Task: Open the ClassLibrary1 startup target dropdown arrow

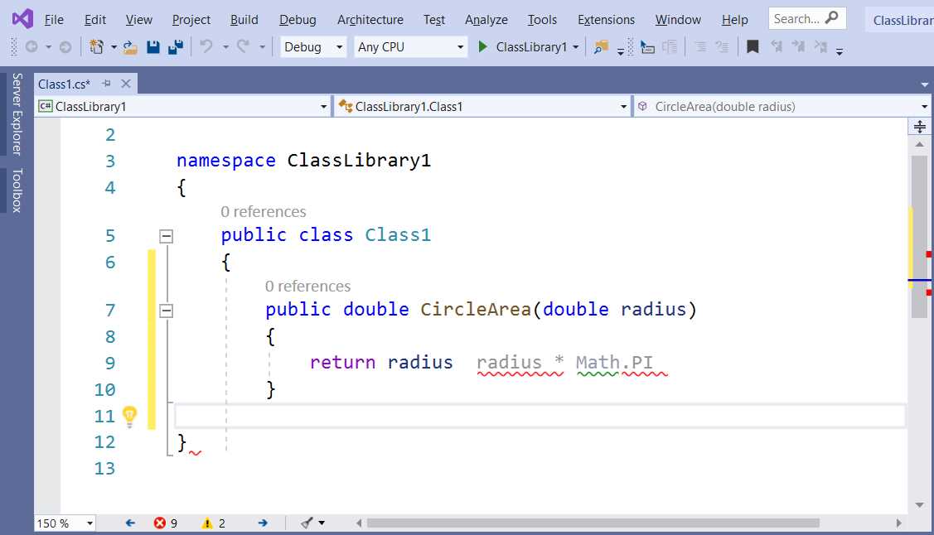Action: click(576, 47)
